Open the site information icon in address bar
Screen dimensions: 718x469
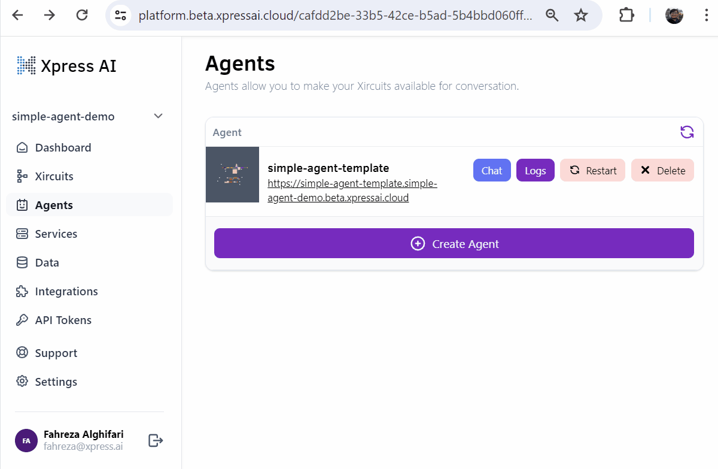point(121,16)
